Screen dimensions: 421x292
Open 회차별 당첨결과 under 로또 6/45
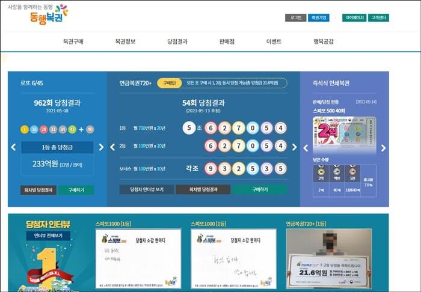click(x=38, y=190)
